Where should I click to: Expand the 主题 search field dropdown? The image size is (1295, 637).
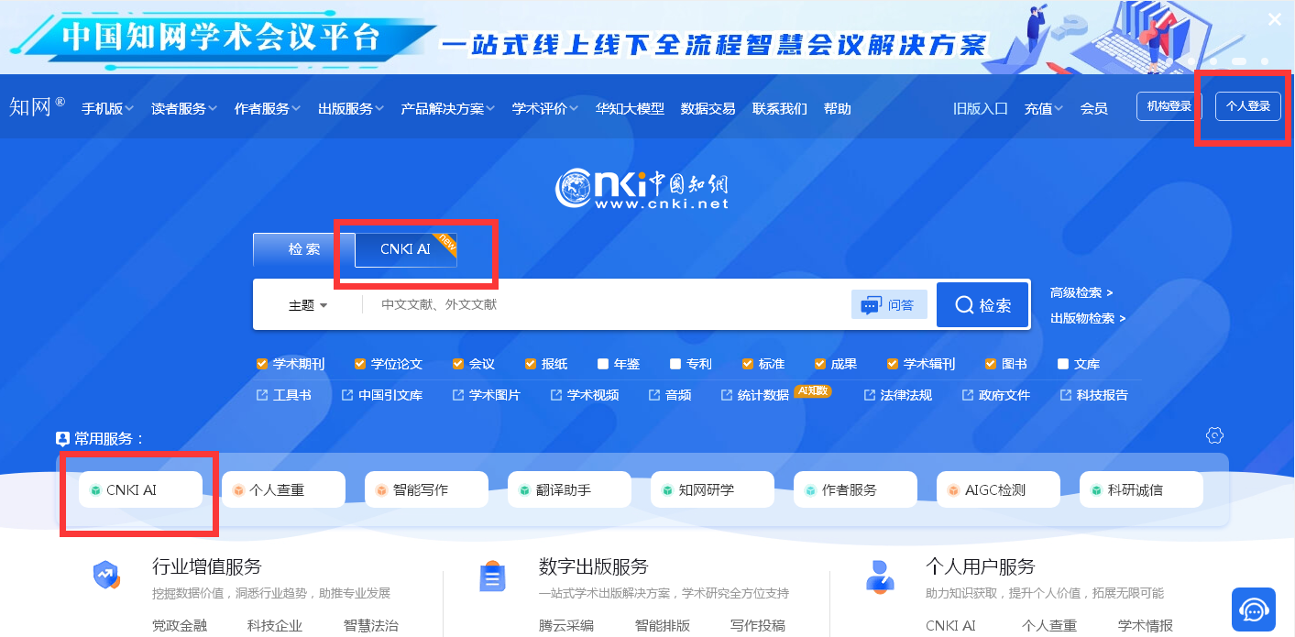tap(308, 305)
